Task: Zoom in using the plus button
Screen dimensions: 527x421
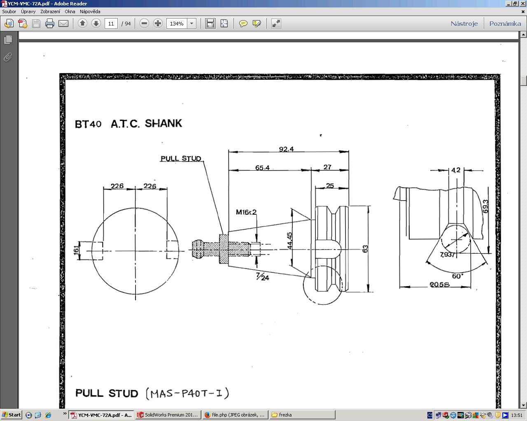Action: (158, 23)
